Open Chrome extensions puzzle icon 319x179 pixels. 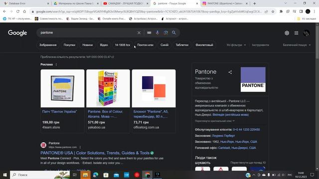click(281, 11)
